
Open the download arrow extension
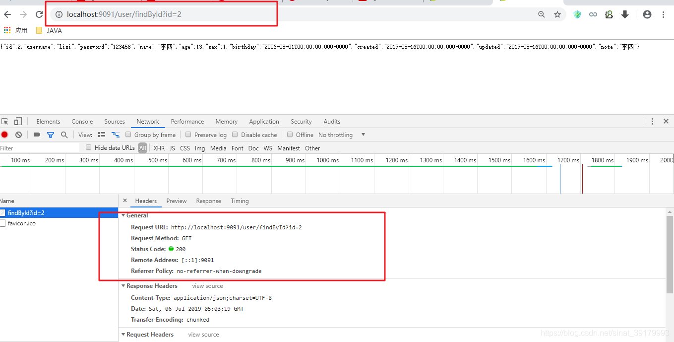(x=625, y=14)
